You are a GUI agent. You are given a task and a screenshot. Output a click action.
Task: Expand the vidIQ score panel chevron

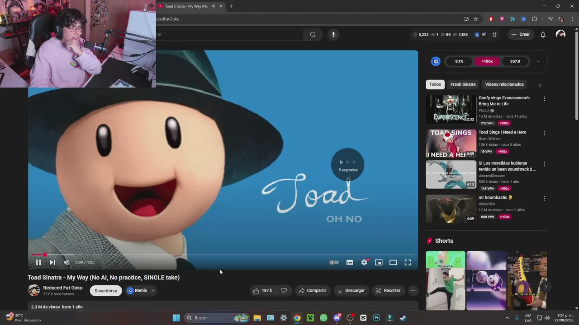pyautogui.click(x=538, y=61)
